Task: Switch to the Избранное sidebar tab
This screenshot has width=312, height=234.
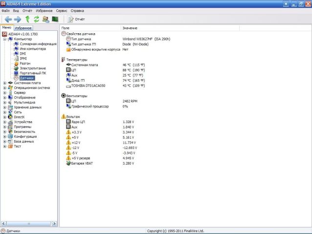Action: [x=23, y=28]
